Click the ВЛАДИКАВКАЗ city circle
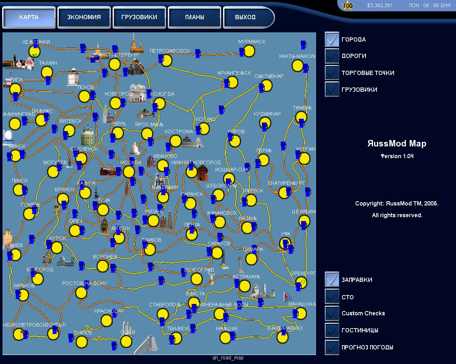 pos(283,337)
